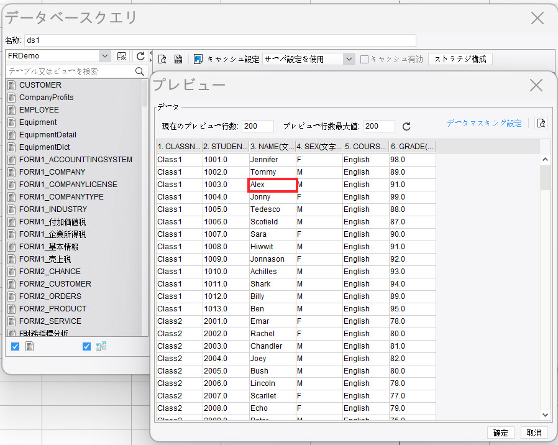The width and height of the screenshot is (558, 445).
Task: Click the small splitter collapse arrows near refresh
Action: tap(150, 57)
